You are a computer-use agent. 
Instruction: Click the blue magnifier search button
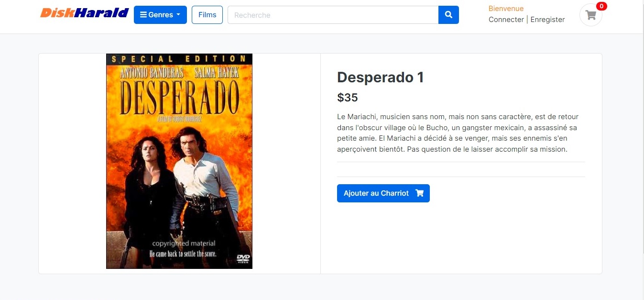click(448, 15)
